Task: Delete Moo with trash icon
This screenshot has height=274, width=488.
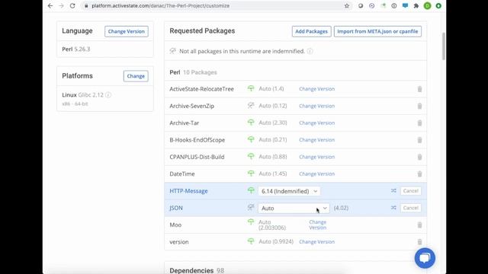Action: click(419, 225)
